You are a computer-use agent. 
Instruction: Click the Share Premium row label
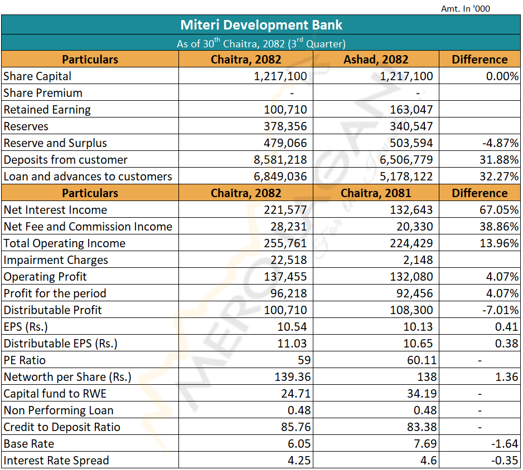tap(43, 93)
